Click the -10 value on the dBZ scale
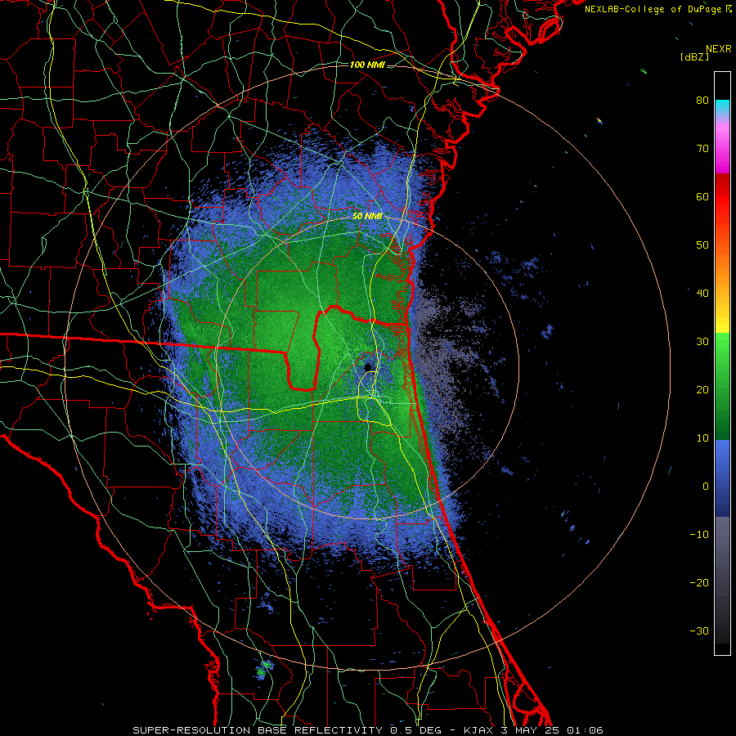The width and height of the screenshot is (736, 736). tap(699, 535)
